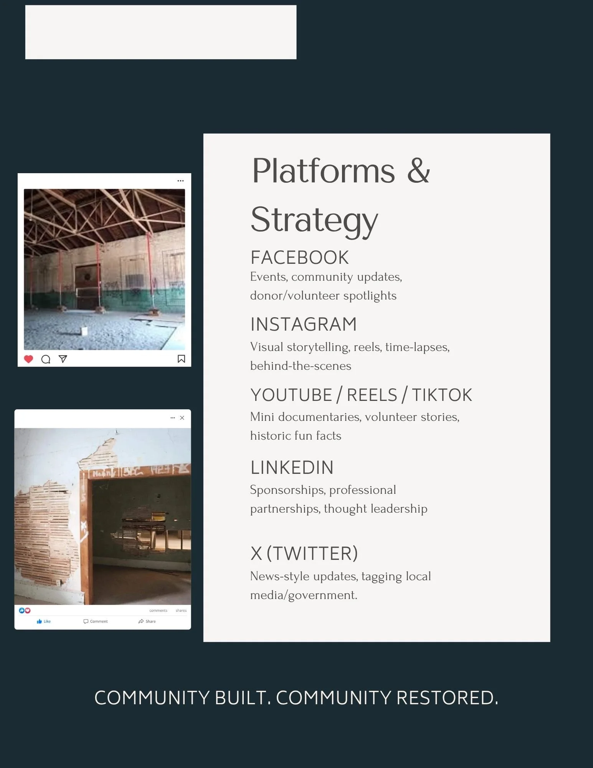This screenshot has height=768, width=593.
Task: Click 'COMMUNITY BUILT. COMMUNITY RESTORED.' tagline
Action: [x=296, y=698]
